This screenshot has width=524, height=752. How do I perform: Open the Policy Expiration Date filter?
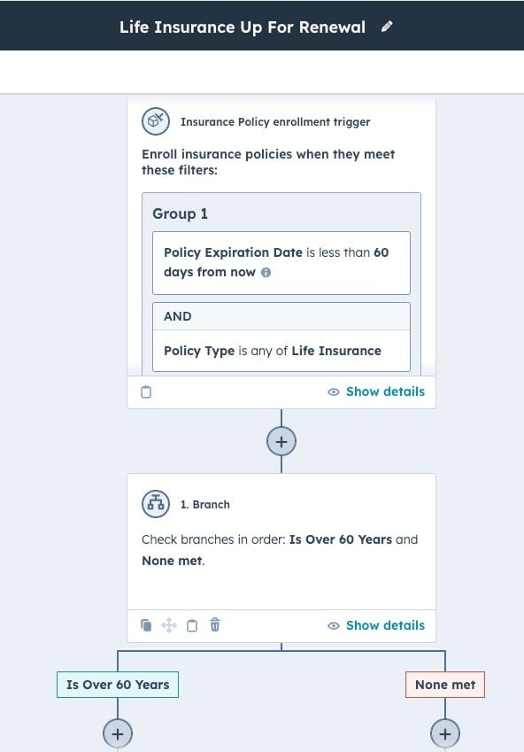pyautogui.click(x=281, y=263)
